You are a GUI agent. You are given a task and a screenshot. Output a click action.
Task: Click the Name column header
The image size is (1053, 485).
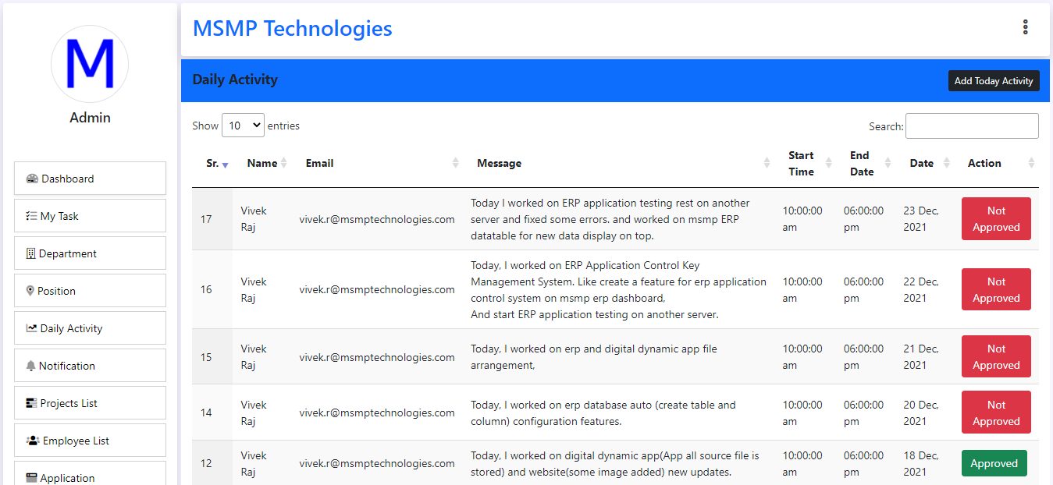click(x=262, y=163)
